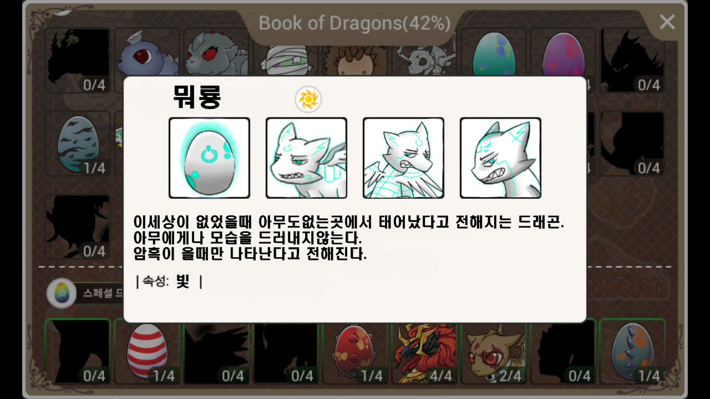Close the Book of Dragons window
710x399 pixels.
click(x=667, y=22)
